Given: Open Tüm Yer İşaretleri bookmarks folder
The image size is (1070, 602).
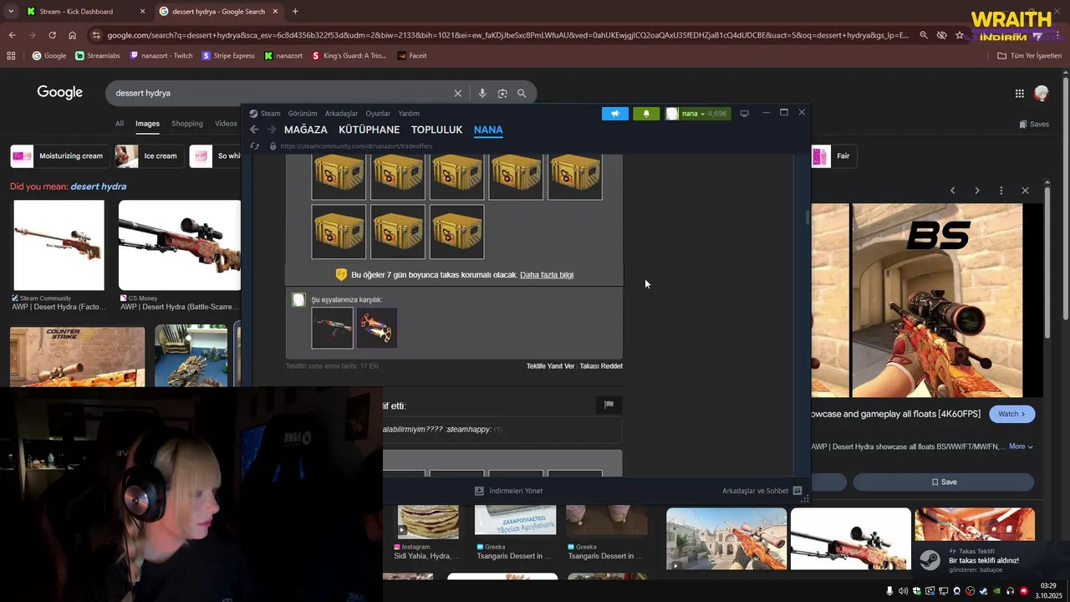Looking at the screenshot, I should click(x=1030, y=56).
